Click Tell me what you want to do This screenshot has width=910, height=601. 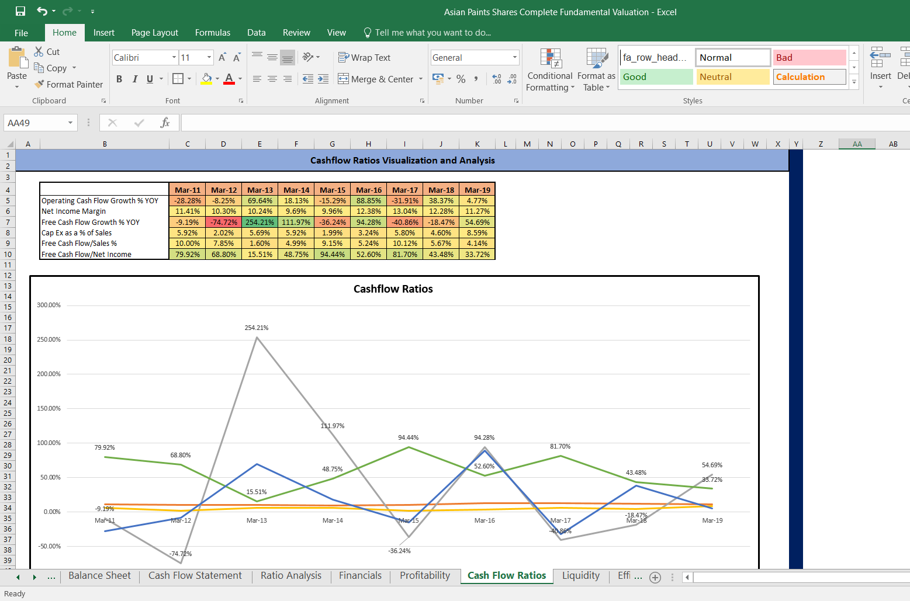(x=427, y=33)
